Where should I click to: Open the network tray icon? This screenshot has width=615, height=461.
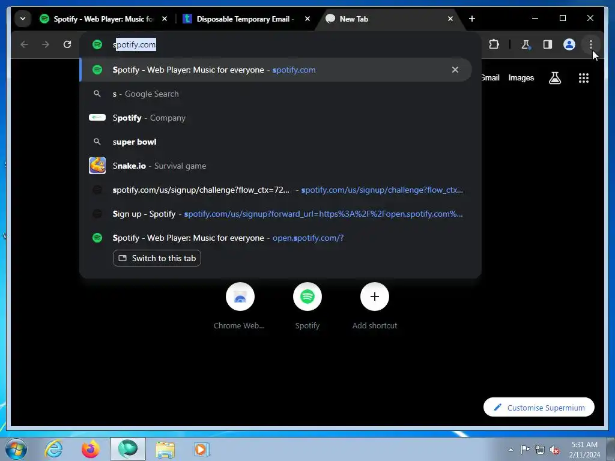540,449
